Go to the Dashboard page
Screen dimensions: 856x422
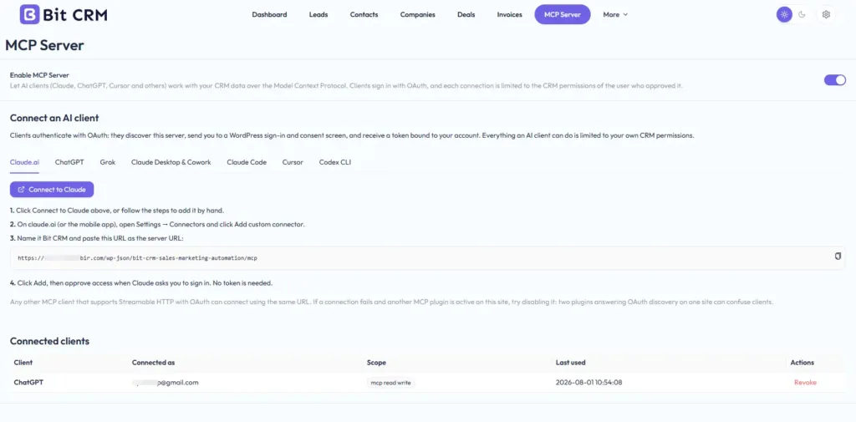tap(269, 15)
